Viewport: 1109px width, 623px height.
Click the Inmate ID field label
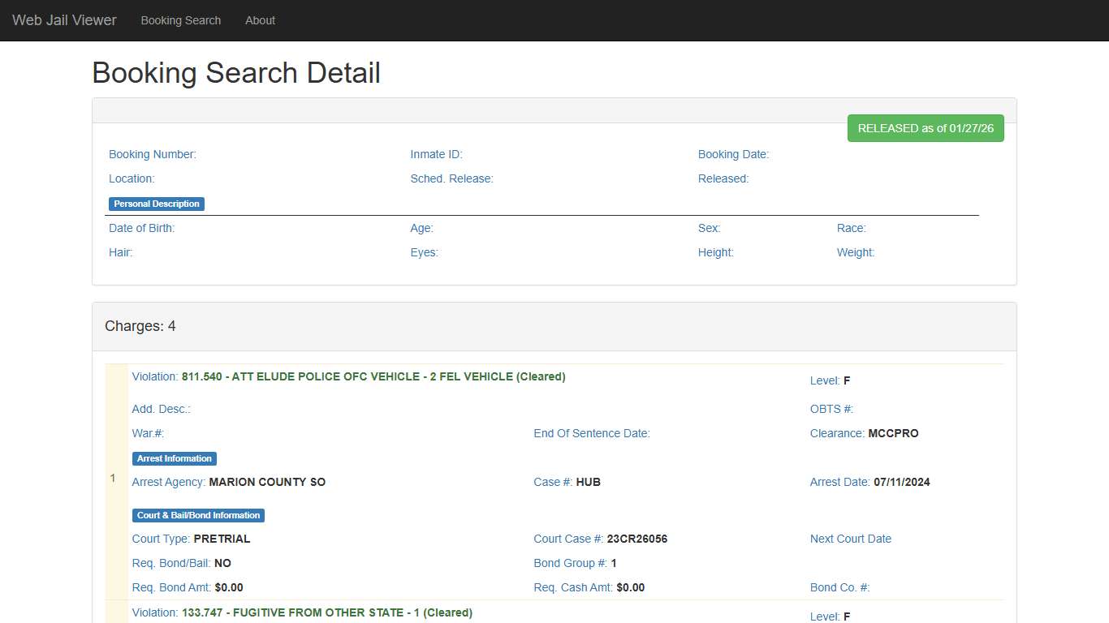coord(436,154)
